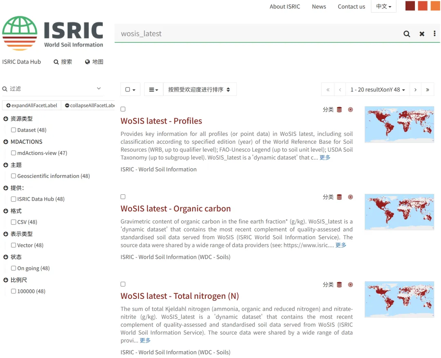Click the orange color square
This screenshot has height=358, width=441.
[435, 6]
